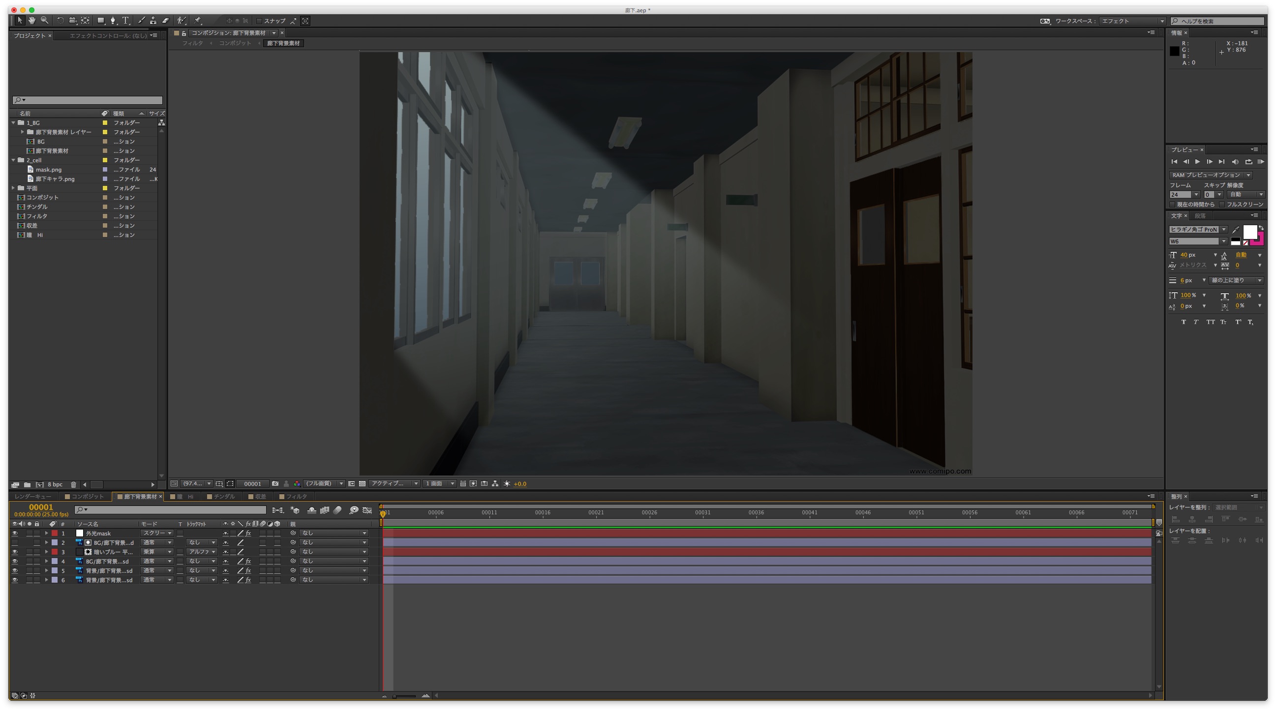Jump to first frame in Preview
The height and width of the screenshot is (711, 1276).
coord(1174,162)
